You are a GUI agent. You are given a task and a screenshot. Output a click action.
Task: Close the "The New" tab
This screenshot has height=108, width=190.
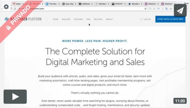coord(59,4)
